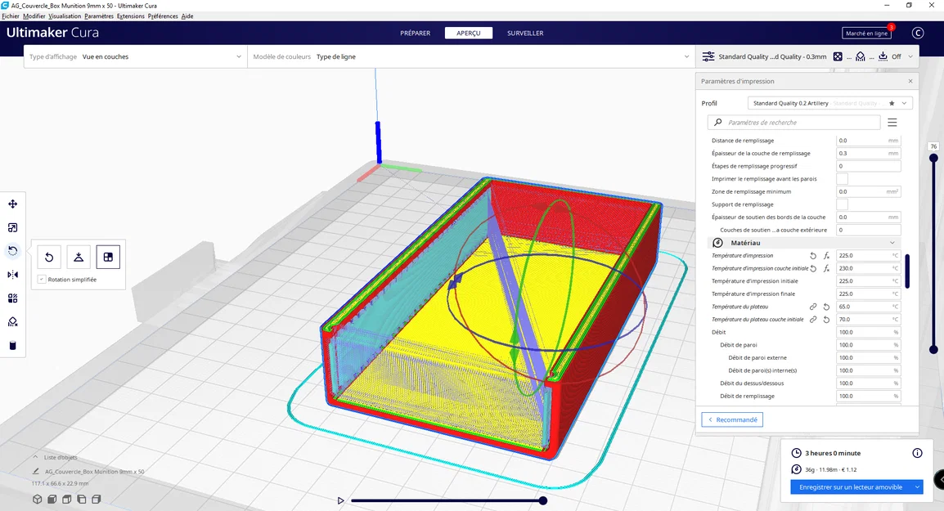The image size is (944, 511).
Task: Close the Paramètres d'impression panel
Action: [910, 81]
